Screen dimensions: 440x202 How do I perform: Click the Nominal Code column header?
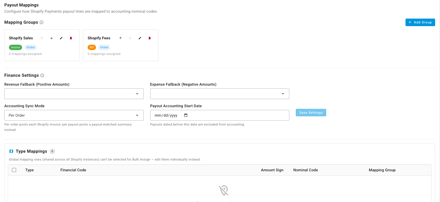click(305, 170)
